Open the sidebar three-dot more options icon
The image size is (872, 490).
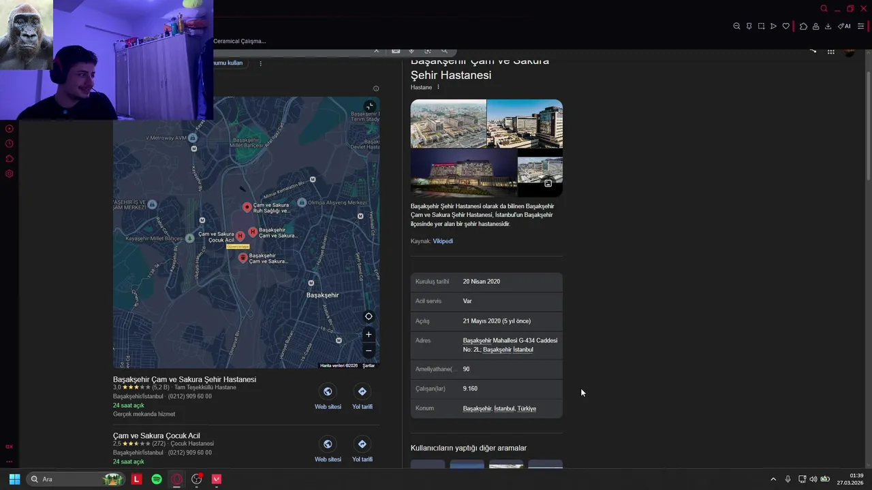pyautogui.click(x=9, y=461)
